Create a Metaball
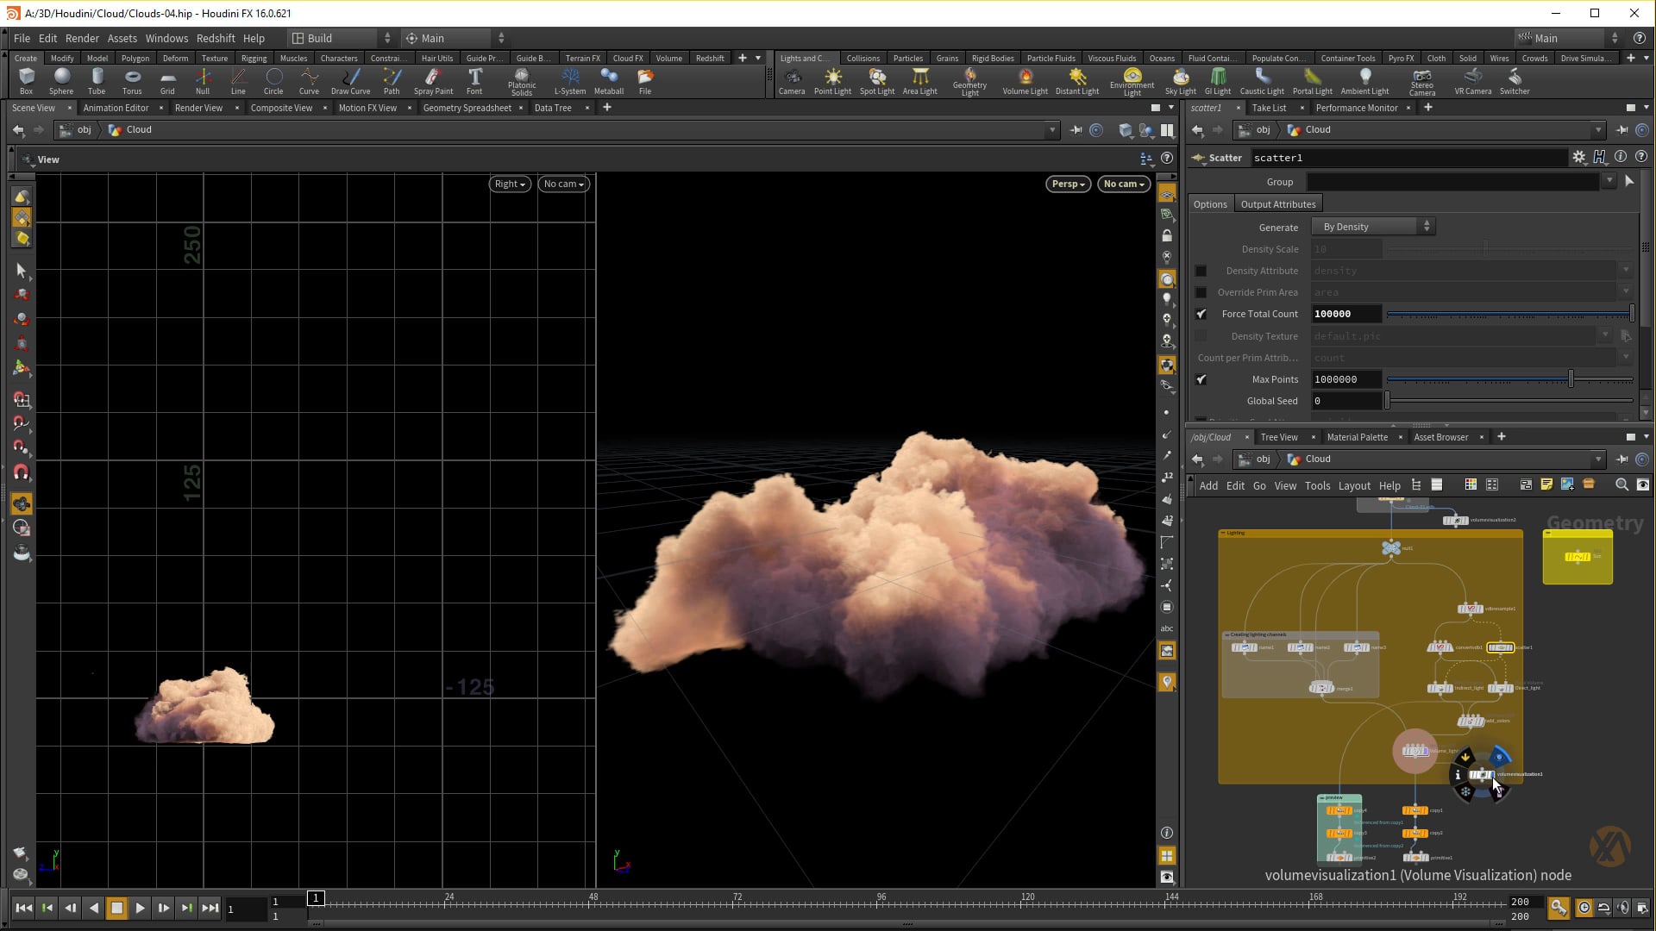This screenshot has height=931, width=1656. [x=609, y=81]
